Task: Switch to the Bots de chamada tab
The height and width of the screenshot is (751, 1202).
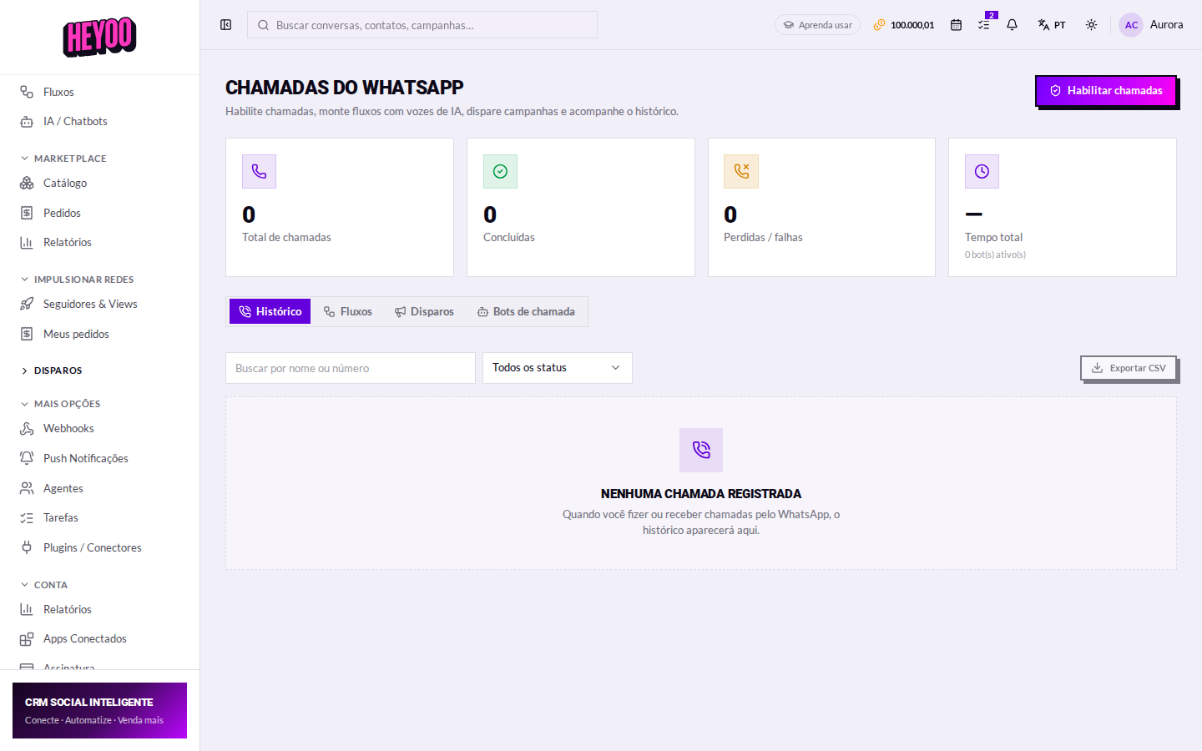Action: (x=526, y=311)
